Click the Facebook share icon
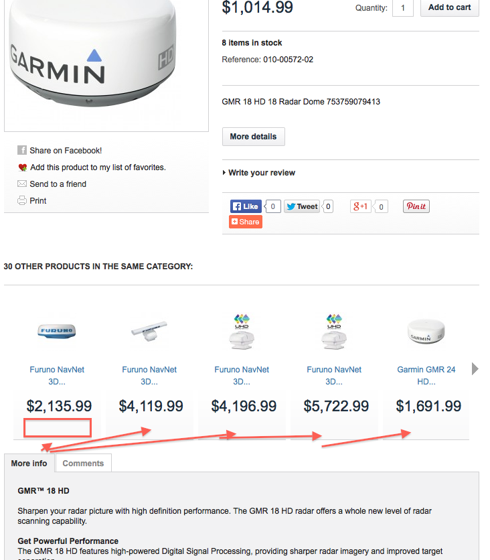This screenshot has height=560, width=490. 22,150
